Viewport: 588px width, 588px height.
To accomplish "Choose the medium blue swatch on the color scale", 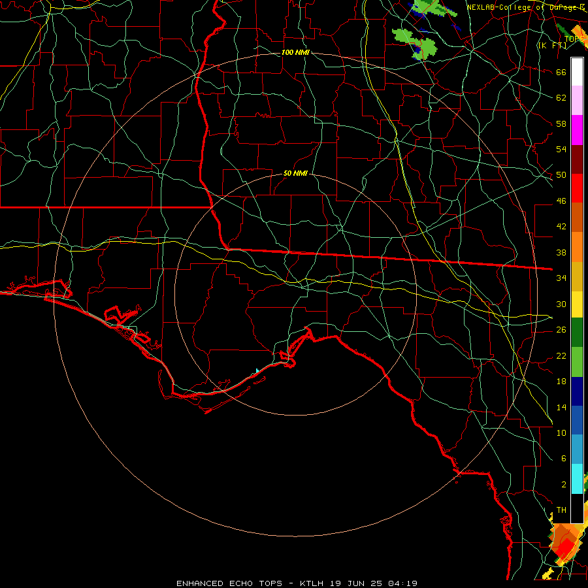I will click(x=577, y=420).
